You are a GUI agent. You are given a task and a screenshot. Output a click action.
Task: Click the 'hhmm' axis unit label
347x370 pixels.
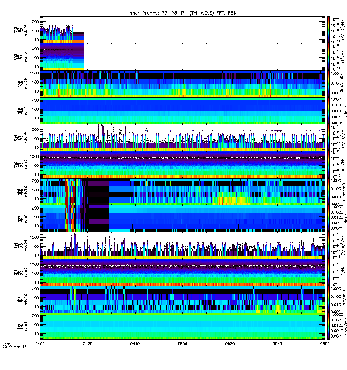click(8, 344)
